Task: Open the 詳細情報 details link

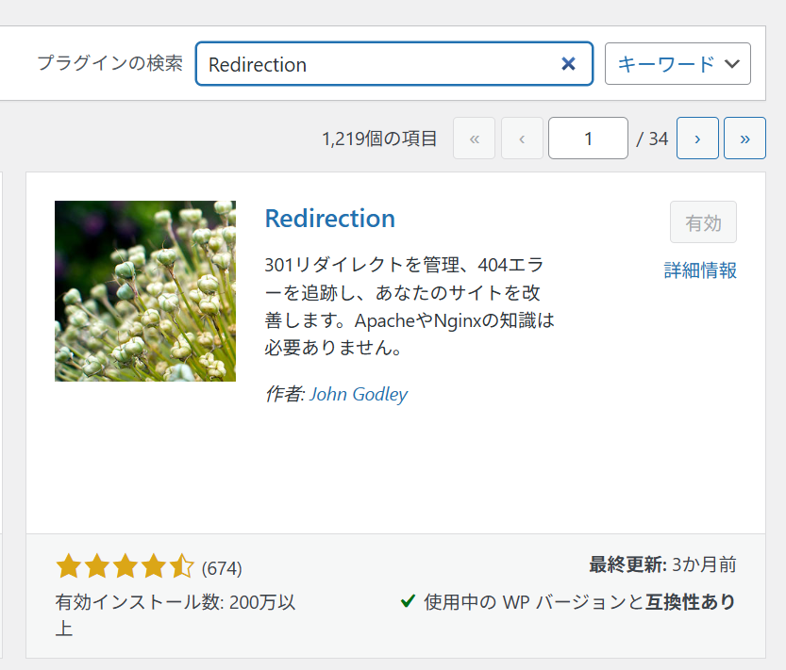Action: click(x=700, y=270)
